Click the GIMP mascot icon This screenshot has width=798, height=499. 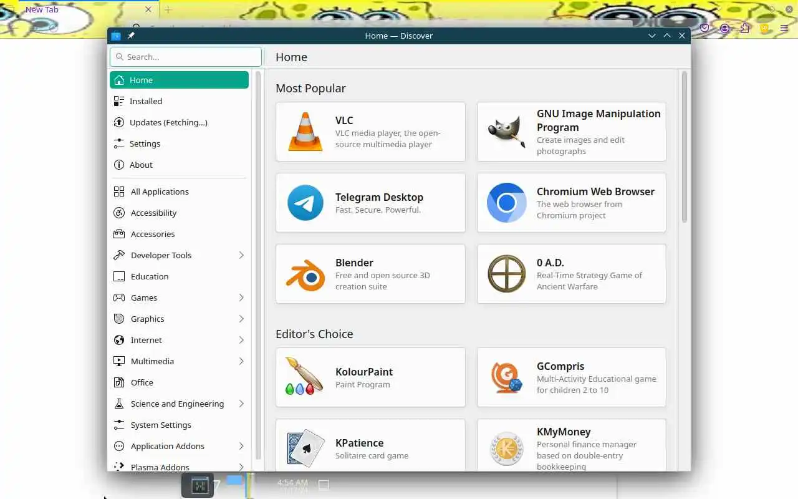[x=506, y=132]
